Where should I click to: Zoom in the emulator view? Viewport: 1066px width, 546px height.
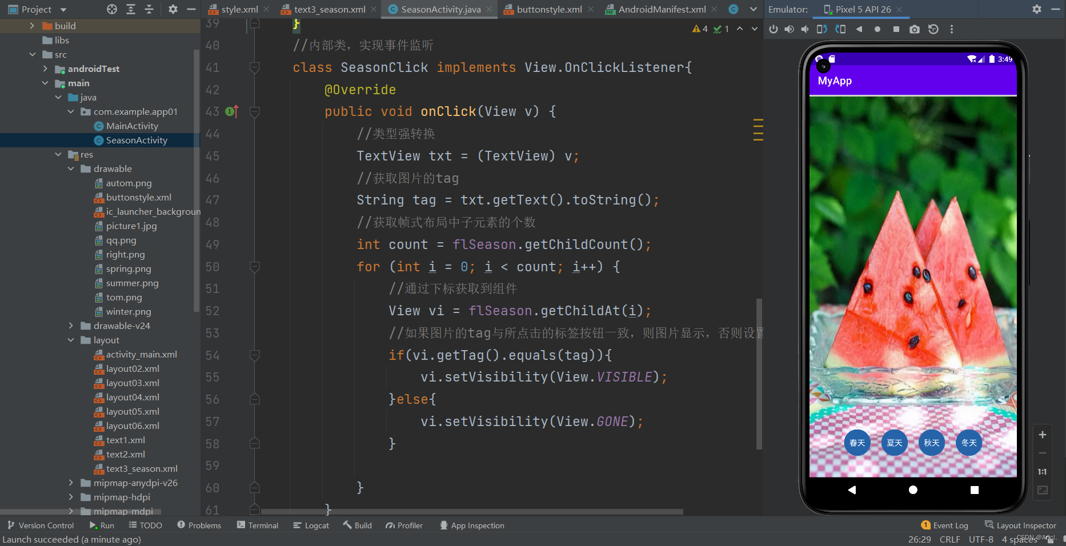coord(1043,435)
